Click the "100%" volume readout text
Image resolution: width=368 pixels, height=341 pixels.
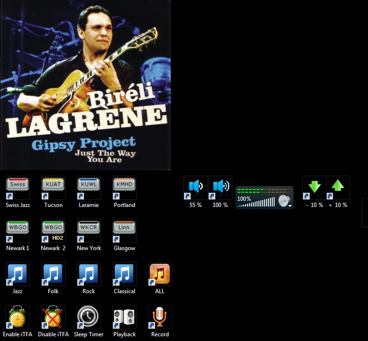tap(244, 199)
